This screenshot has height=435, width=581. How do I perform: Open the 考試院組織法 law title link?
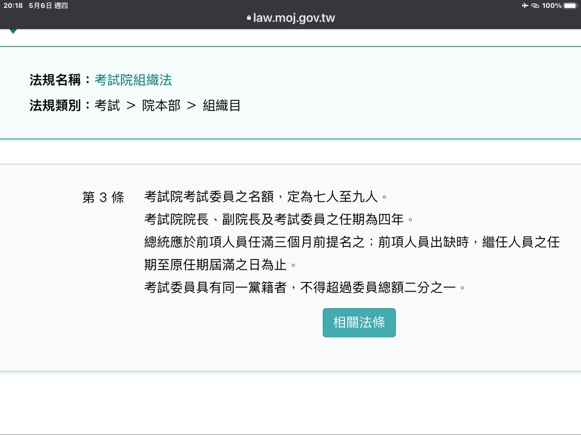click(133, 80)
